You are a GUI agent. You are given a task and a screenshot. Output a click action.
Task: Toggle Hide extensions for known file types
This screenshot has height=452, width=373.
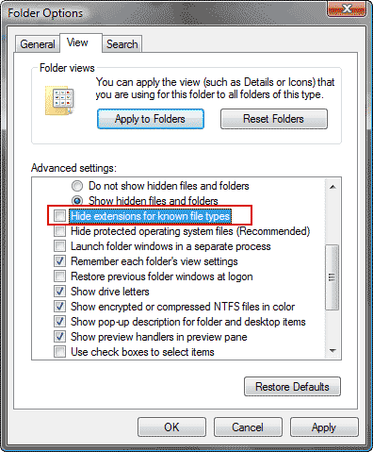coord(59,216)
